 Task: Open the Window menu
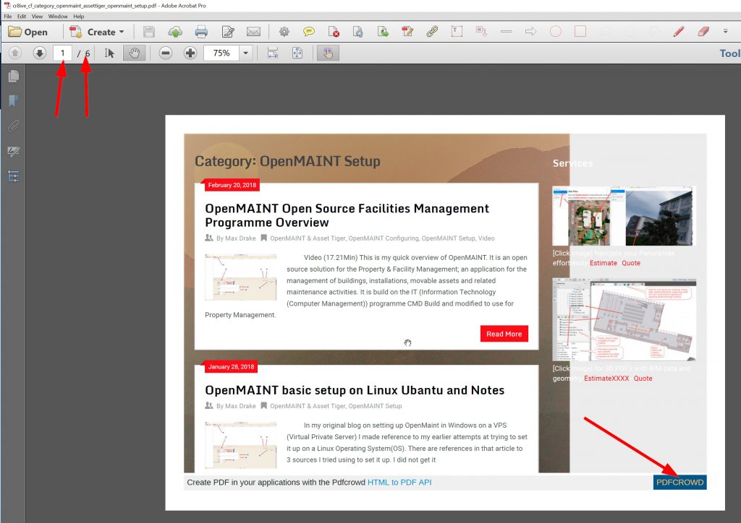pos(58,16)
